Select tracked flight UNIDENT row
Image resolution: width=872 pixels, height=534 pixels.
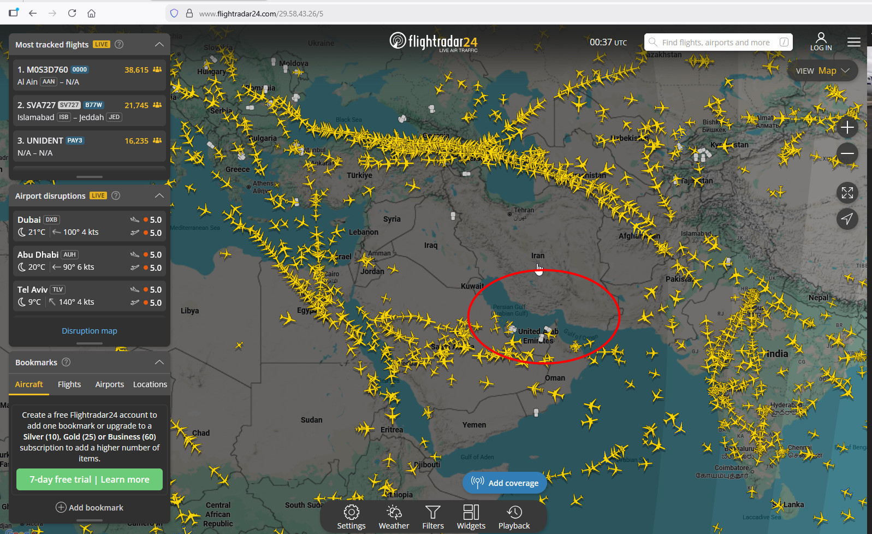90,146
